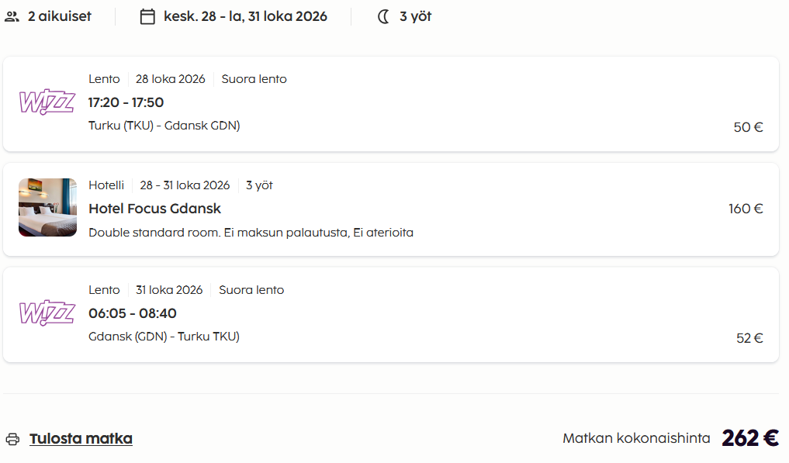Click the date range kesk. 28 - la, 31 loka 2026
The height and width of the screenshot is (463, 789).
246,16
